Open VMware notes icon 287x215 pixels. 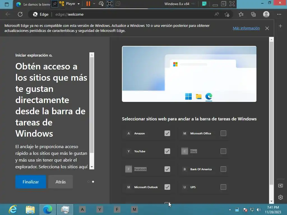click(204, 4)
